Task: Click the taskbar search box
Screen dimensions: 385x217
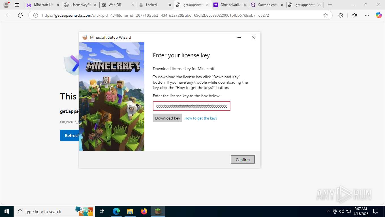Action: [54, 211]
